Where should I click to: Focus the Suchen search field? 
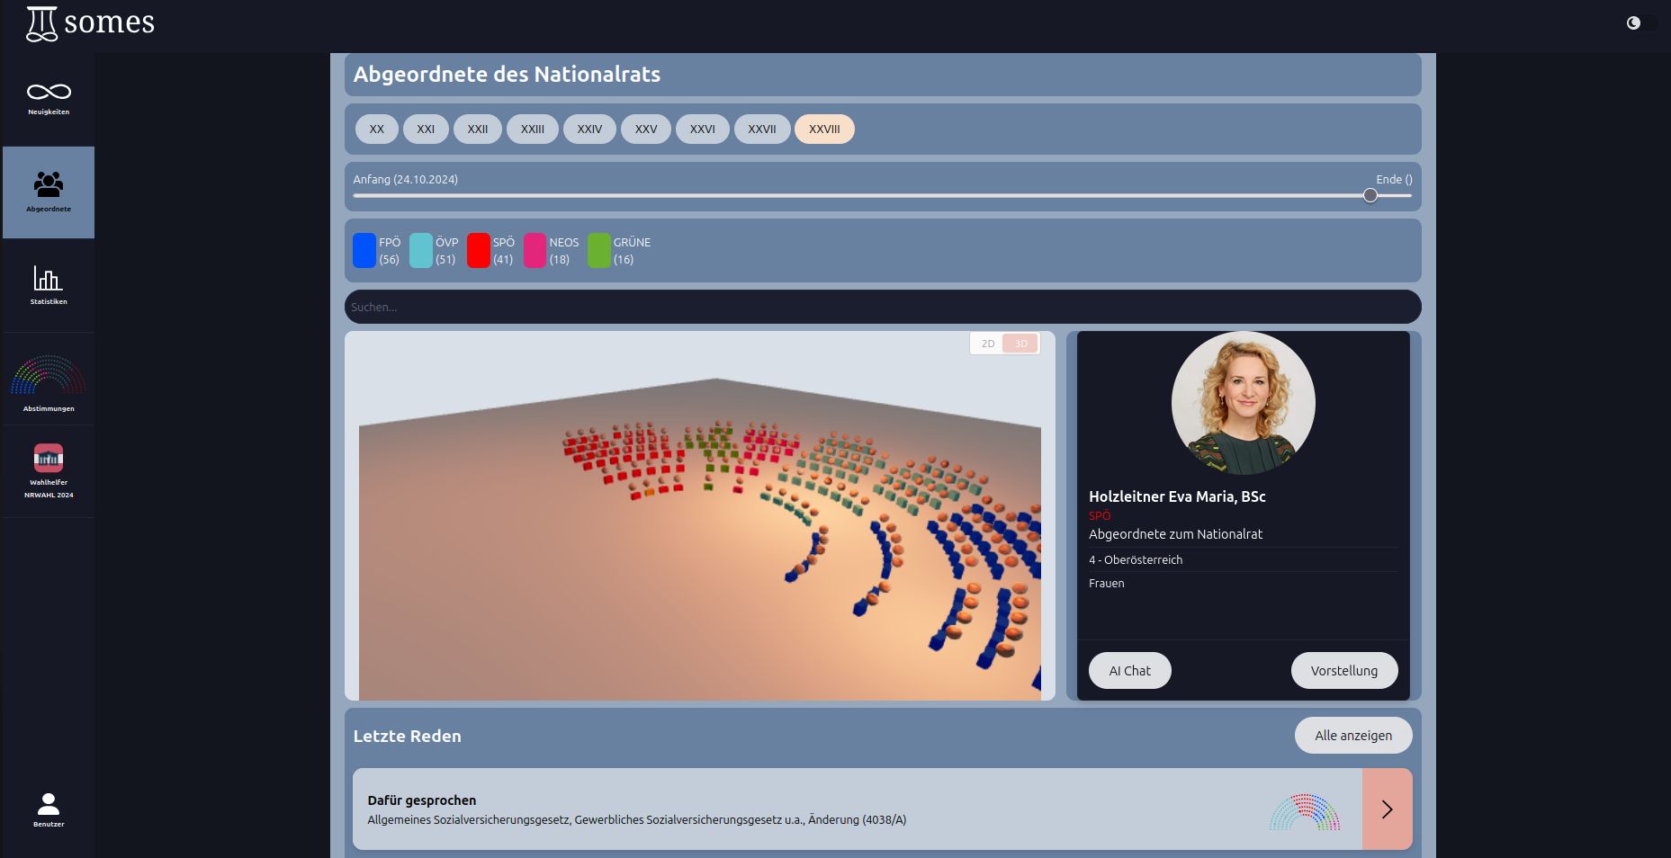[882, 308]
